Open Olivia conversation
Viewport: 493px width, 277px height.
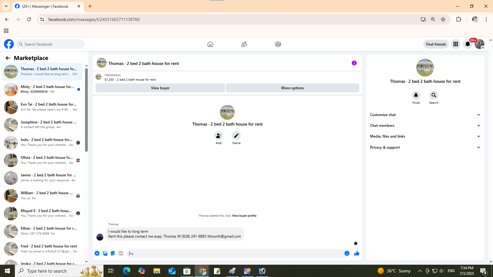42,160
